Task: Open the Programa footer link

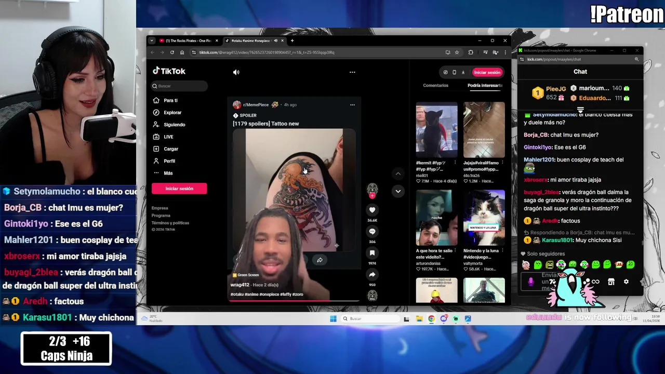Action: point(161,216)
